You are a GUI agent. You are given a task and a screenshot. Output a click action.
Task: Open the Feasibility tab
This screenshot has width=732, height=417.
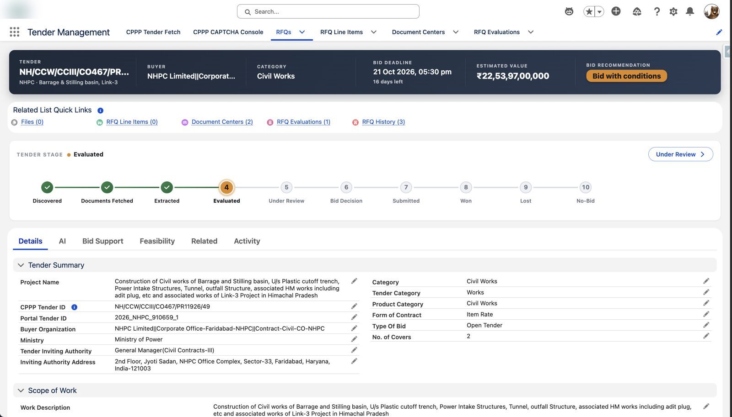pyautogui.click(x=157, y=241)
